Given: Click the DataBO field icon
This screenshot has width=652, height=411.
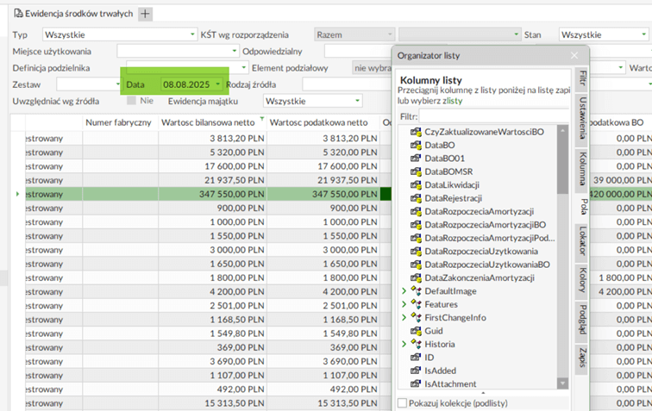Looking at the screenshot, I should pyautogui.click(x=415, y=146).
